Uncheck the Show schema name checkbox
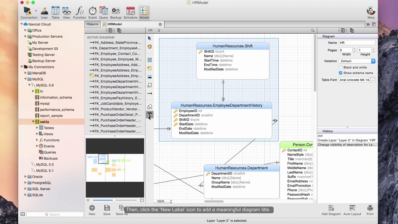Viewport: 398px width, 224px height. (x=340, y=73)
